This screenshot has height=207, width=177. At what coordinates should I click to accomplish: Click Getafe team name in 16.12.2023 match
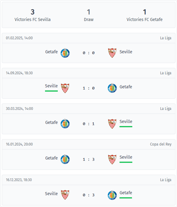point(126,193)
